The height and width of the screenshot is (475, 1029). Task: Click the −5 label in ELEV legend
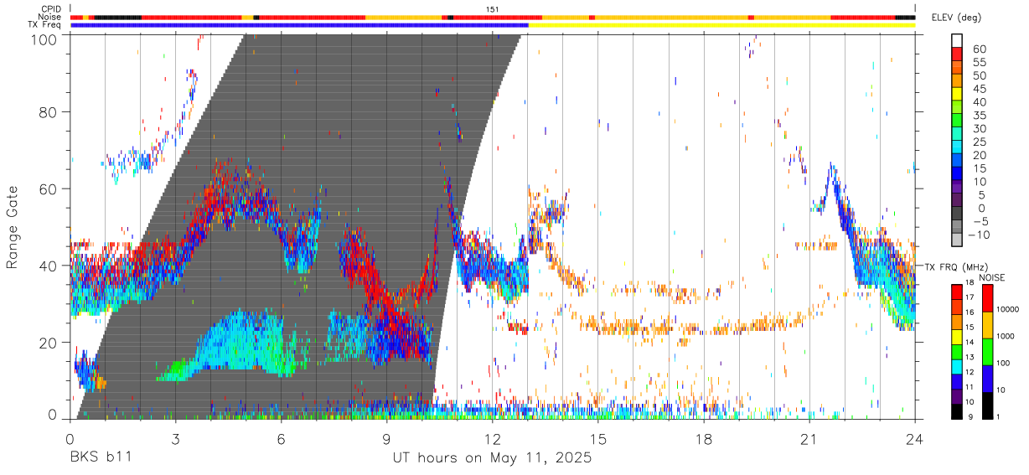point(980,221)
